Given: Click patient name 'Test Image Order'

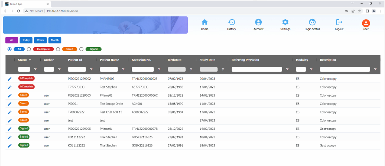Looking at the screenshot, I should [x=112, y=104].
